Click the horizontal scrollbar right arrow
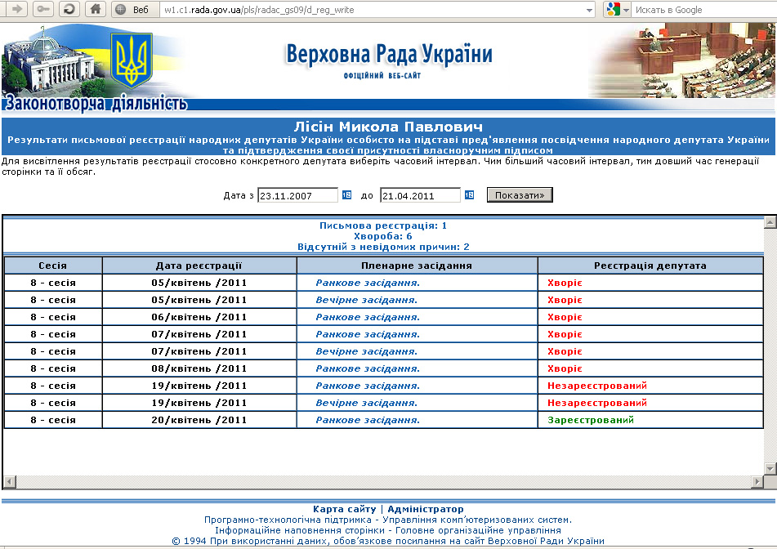The height and width of the screenshot is (549, 777). pyautogui.click(x=757, y=480)
